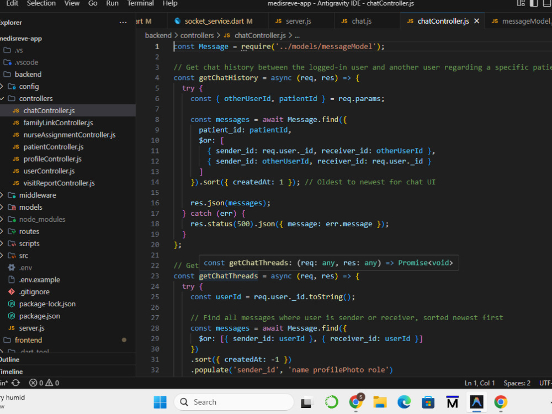Screen dimensions: 552x414
Task: Open the errors and warnings indicator
Action: click(44, 383)
